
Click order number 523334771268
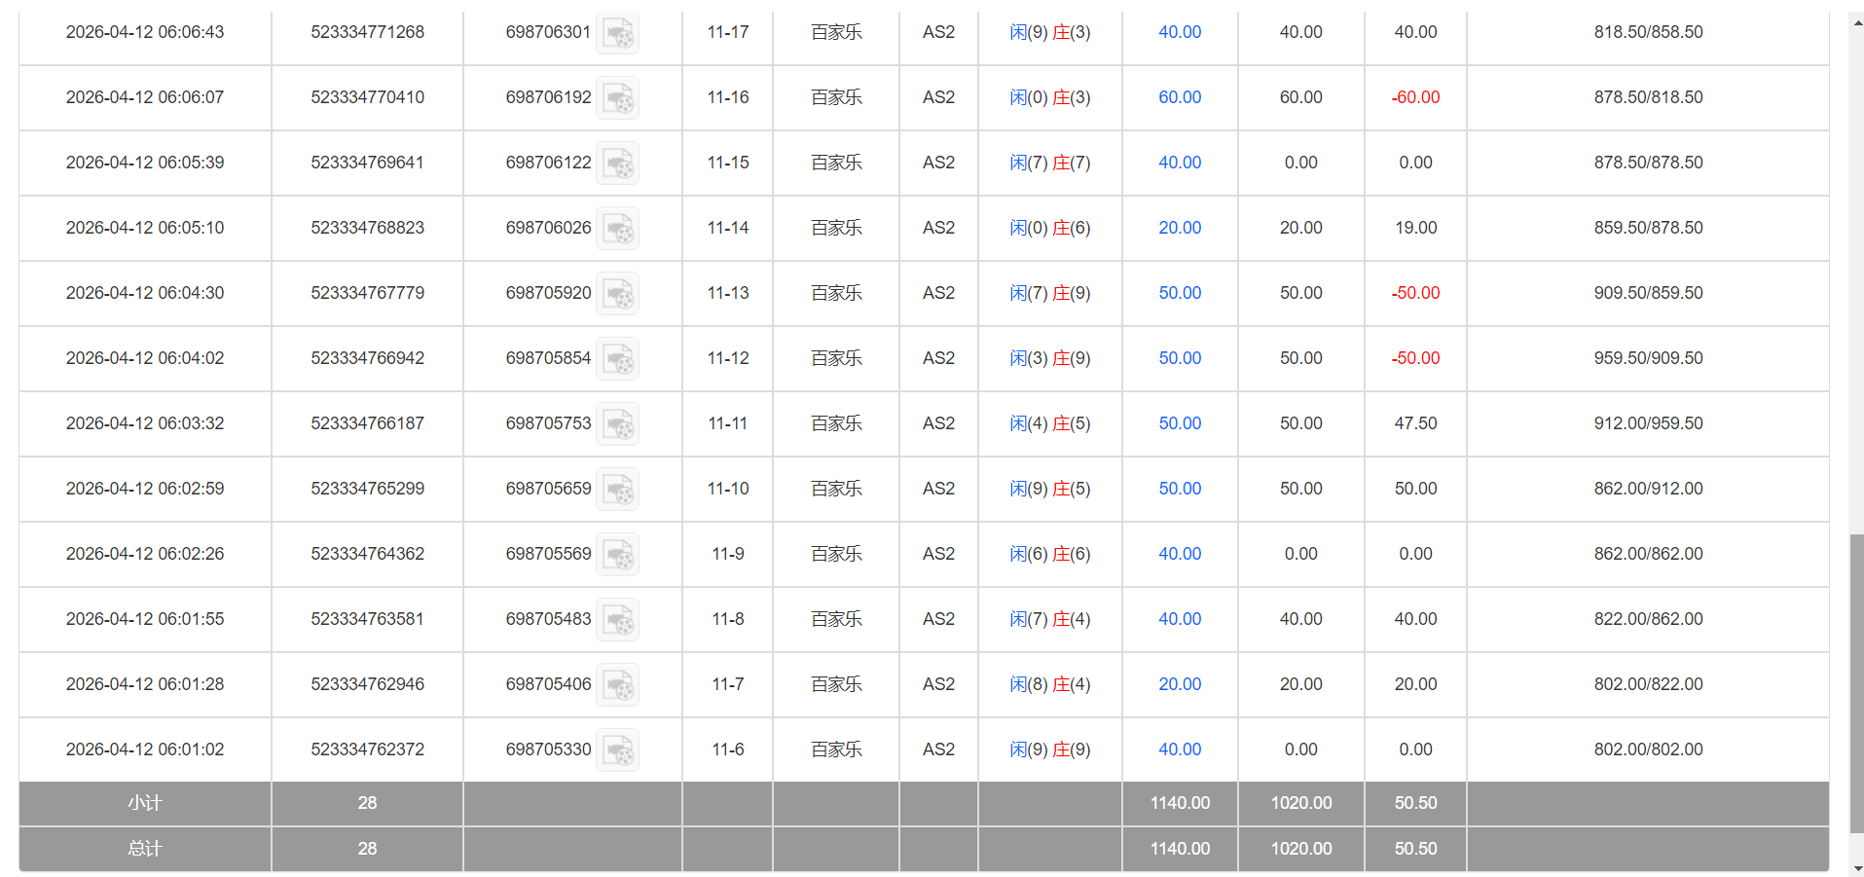[x=367, y=32]
